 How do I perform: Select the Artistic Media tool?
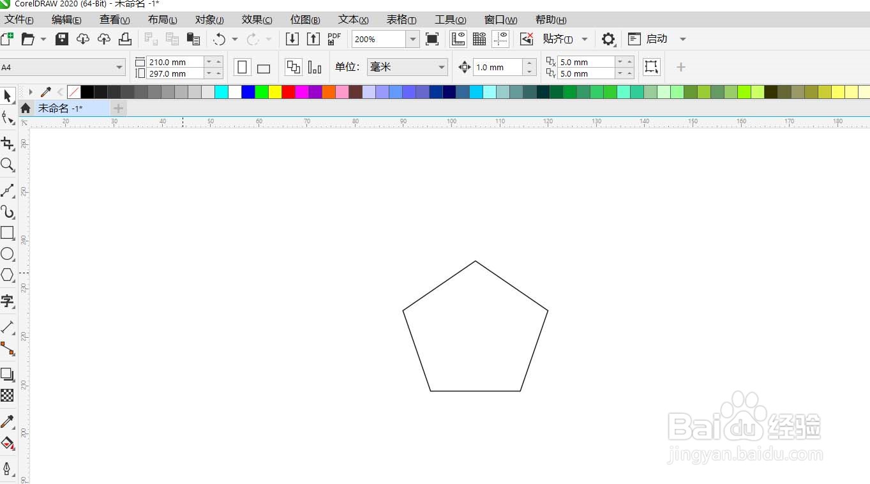coord(8,212)
